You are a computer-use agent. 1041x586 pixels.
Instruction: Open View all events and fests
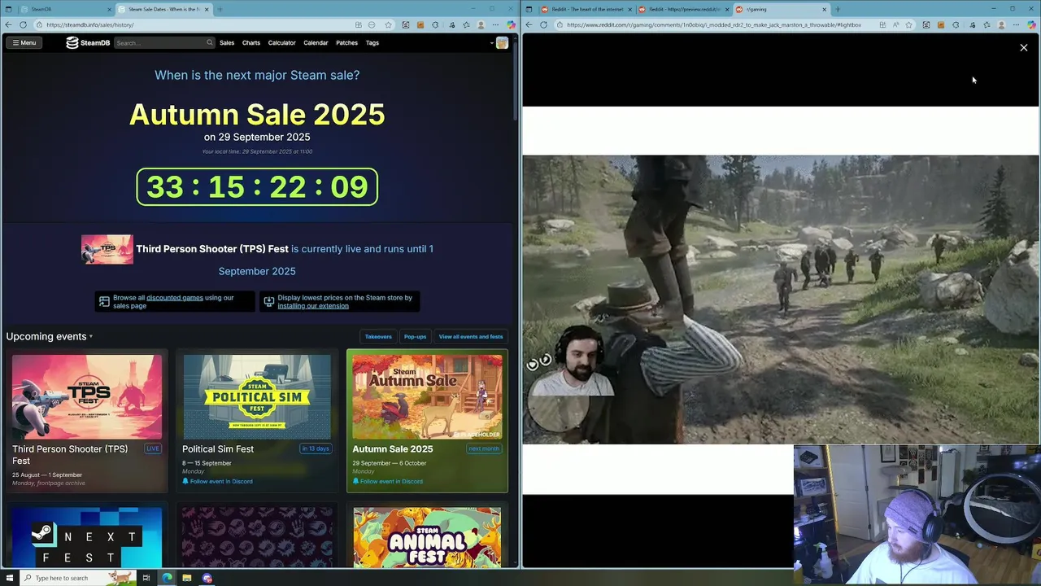[471, 336]
